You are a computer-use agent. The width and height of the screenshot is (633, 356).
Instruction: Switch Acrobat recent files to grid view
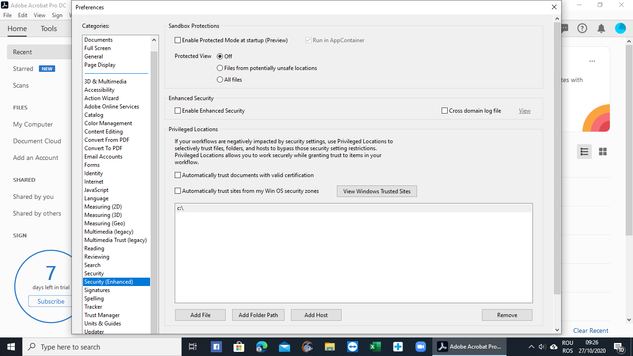coord(603,152)
